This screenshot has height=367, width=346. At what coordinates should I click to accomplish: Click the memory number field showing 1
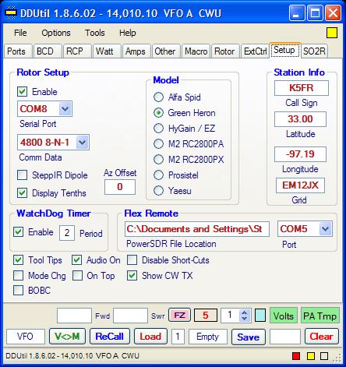click(178, 337)
